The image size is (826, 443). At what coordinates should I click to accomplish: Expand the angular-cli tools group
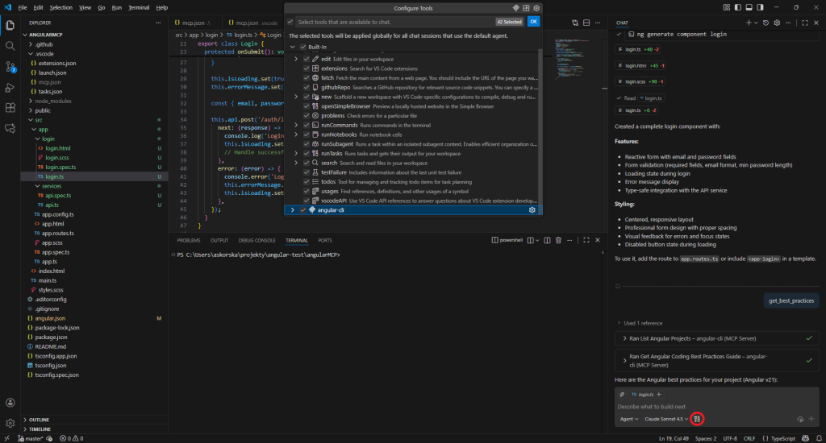tap(292, 210)
